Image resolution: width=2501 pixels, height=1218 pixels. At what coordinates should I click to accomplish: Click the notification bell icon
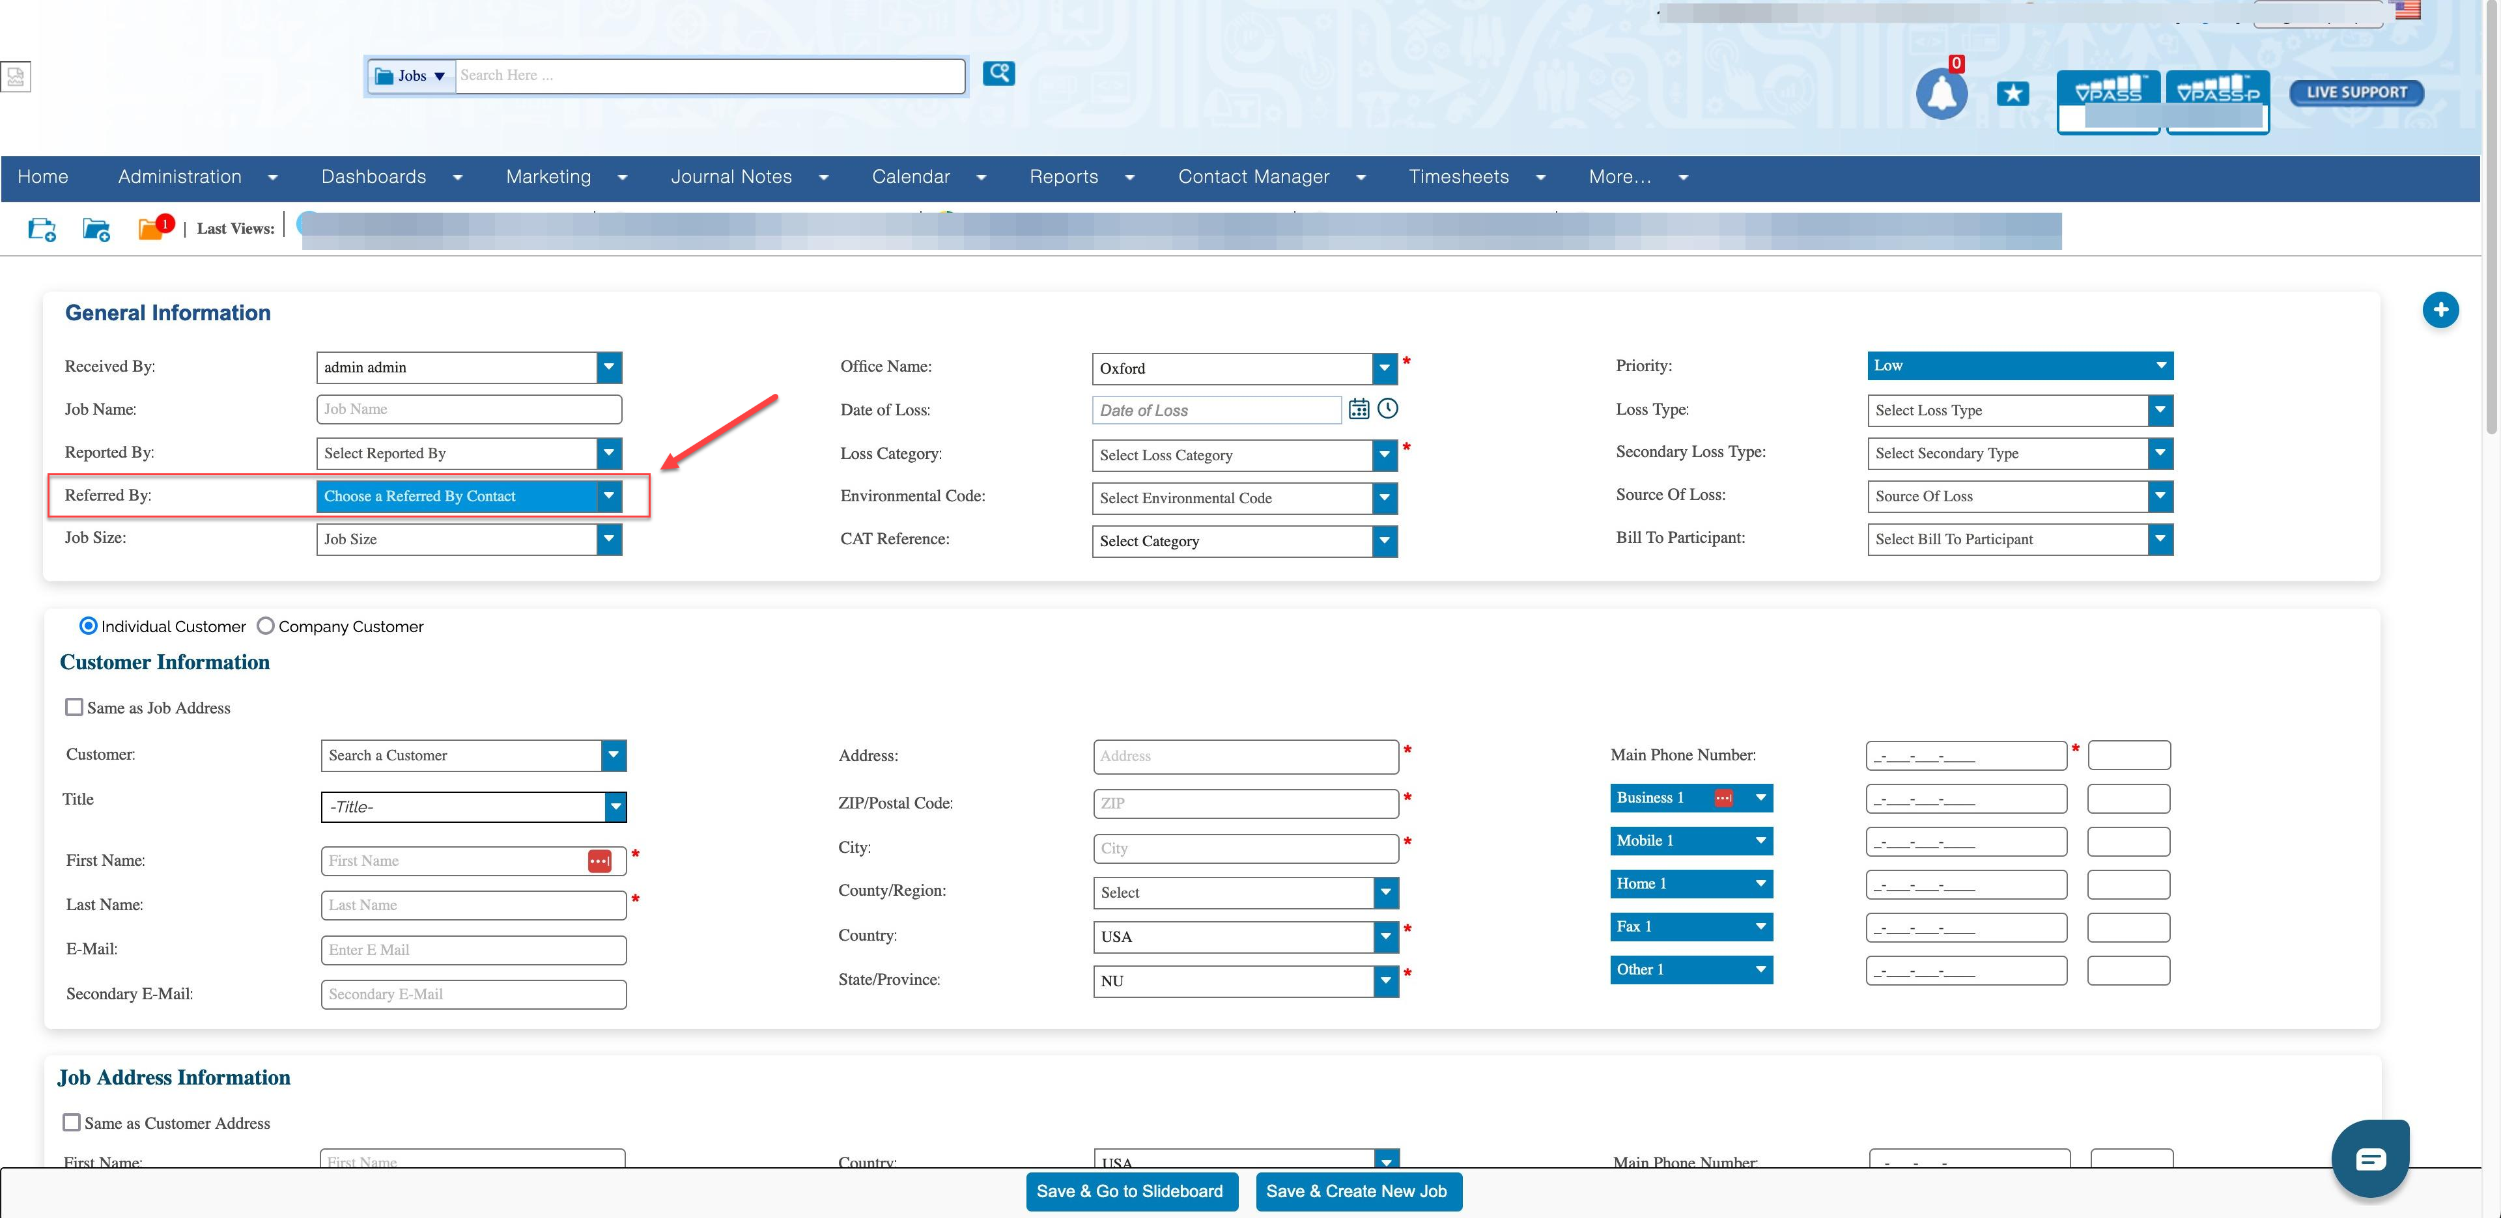pos(1941,94)
